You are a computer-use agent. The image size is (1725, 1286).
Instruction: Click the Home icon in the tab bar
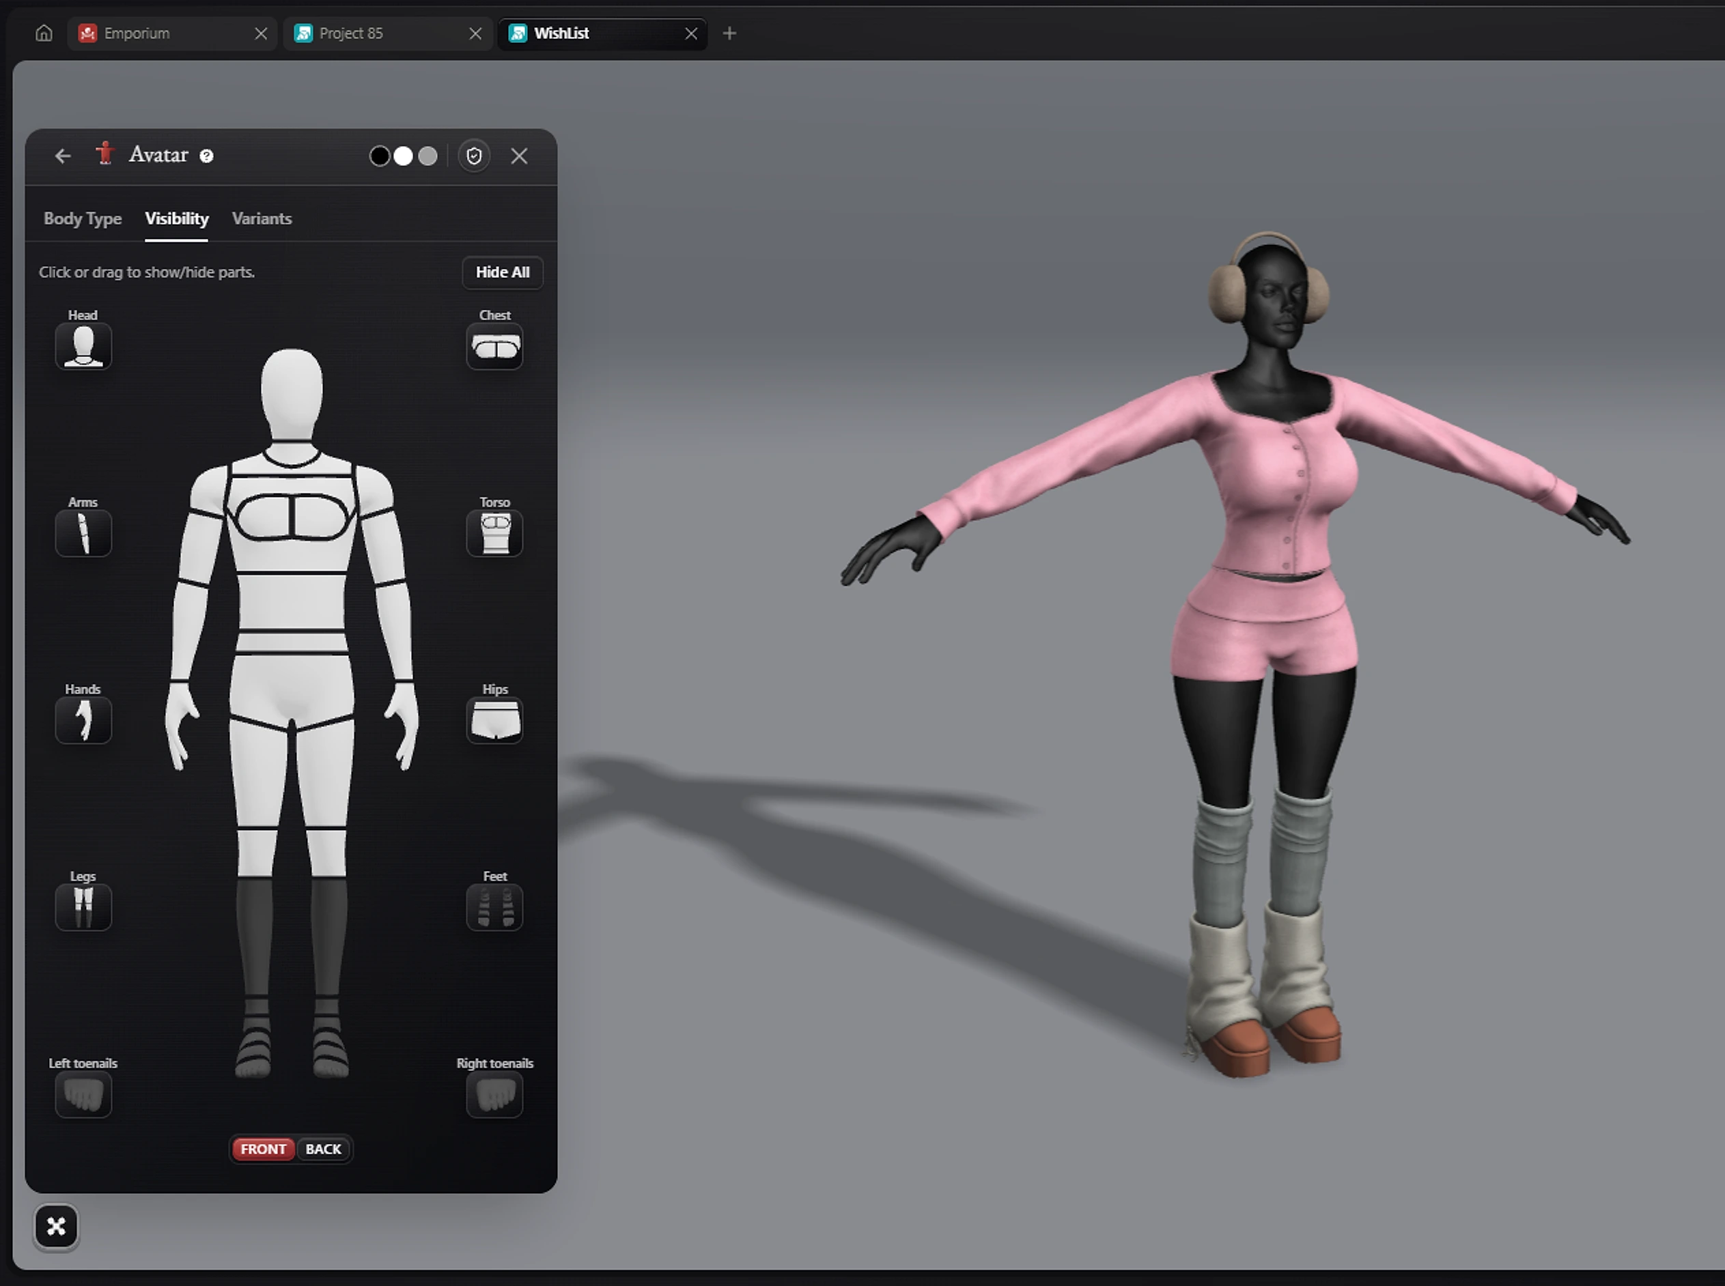(44, 33)
